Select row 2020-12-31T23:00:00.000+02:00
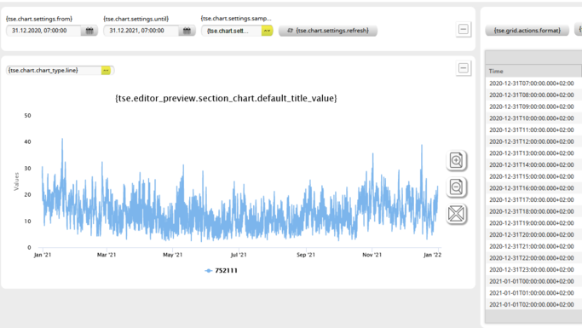Viewport: 582px width, 328px height. [x=533, y=269]
